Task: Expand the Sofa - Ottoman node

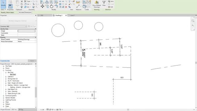Action: pyautogui.click(x=6, y=92)
